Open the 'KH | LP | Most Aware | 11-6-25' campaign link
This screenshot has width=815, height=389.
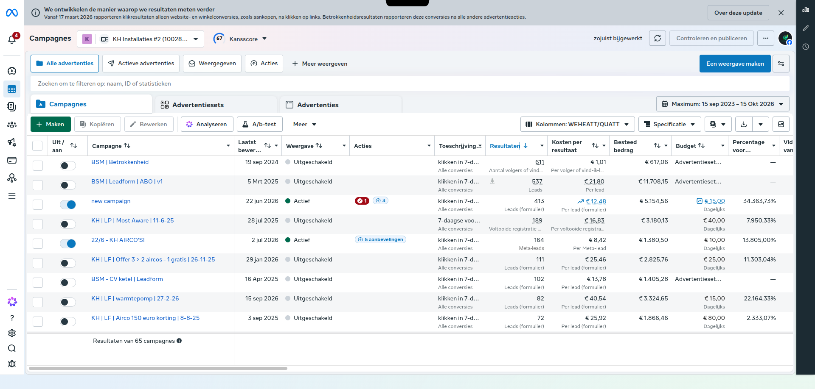(132, 220)
